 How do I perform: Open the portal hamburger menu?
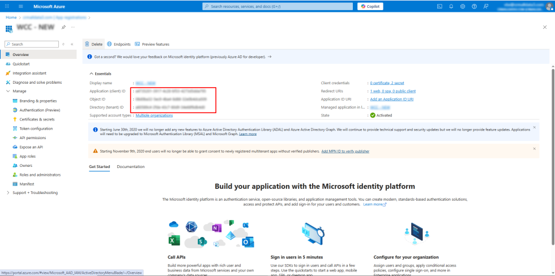point(21,6)
